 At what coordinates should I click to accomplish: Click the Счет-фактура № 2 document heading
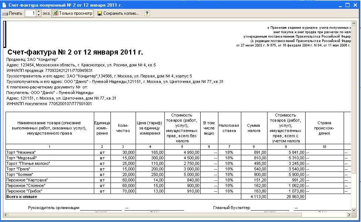75,52
